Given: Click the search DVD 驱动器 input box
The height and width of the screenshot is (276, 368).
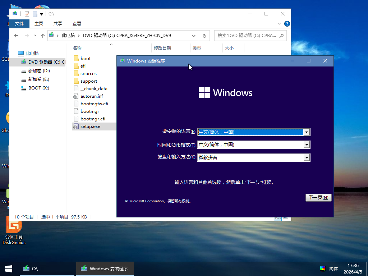Looking at the screenshot, I should pos(247,36).
